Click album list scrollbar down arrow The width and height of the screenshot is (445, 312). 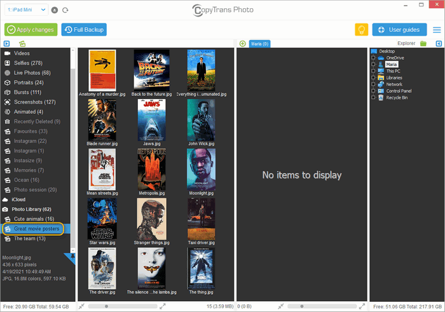[x=73, y=250]
